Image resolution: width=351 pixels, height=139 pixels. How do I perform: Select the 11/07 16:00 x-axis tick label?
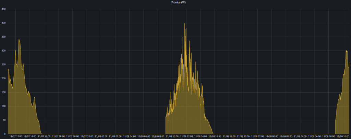(44, 136)
